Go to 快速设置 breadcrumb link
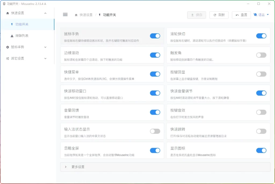Screen dimensions: 275x184 86,15
